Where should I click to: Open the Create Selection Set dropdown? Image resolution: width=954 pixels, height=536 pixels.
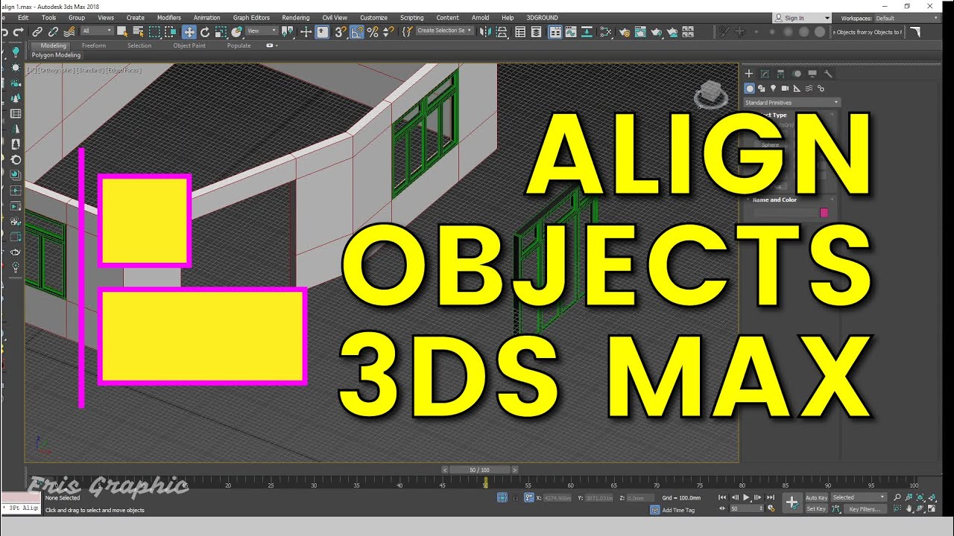click(443, 31)
